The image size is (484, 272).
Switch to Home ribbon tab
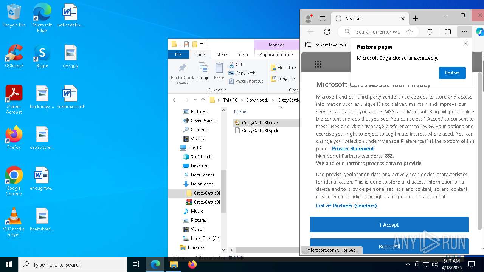200,54
